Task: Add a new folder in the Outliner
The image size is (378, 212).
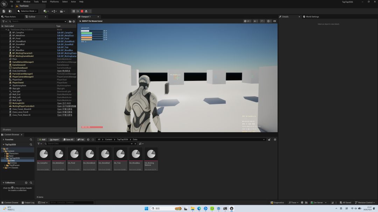Action: pyautogui.click(x=70, y=21)
